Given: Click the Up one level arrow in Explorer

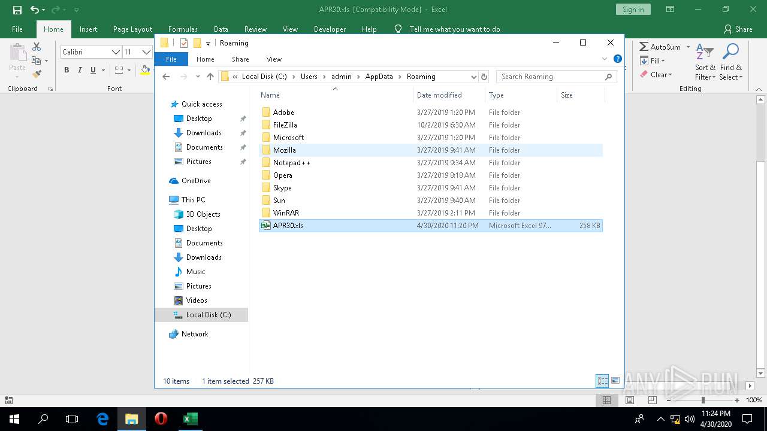Looking at the screenshot, I should coord(210,77).
